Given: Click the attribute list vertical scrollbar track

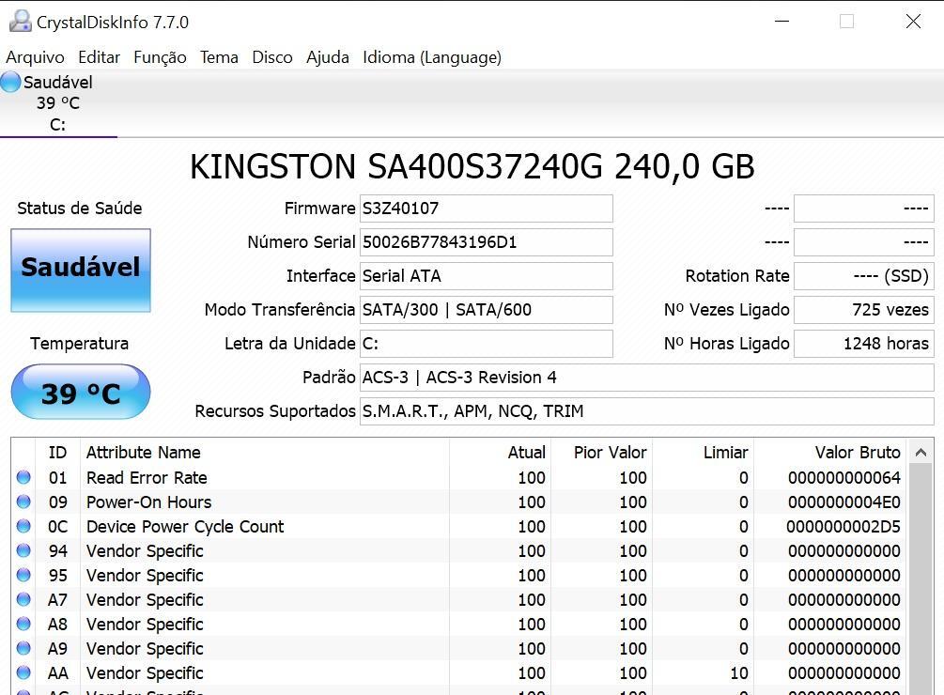Looking at the screenshot, I should point(921,578).
